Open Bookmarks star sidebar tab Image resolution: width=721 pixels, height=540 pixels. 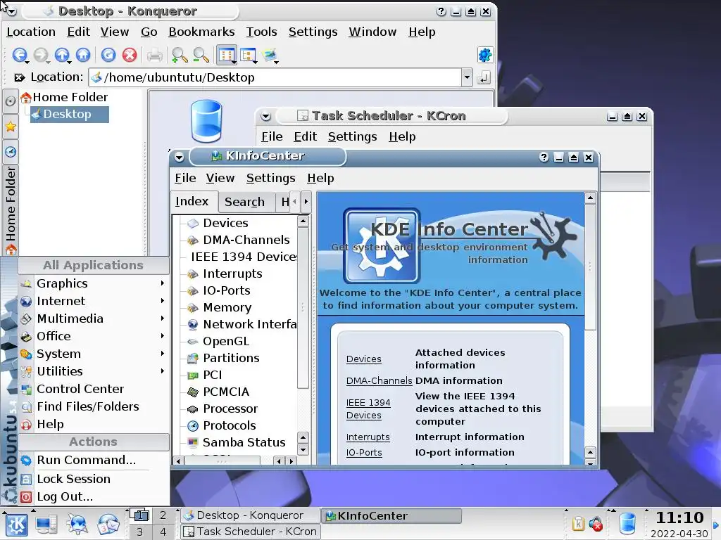pos(11,127)
